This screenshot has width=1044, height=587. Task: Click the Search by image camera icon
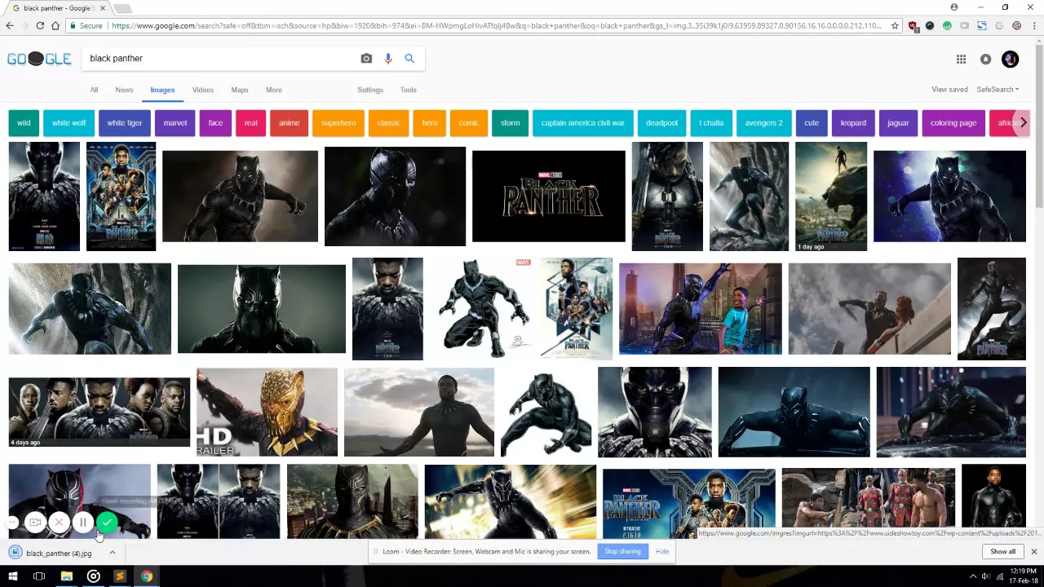pyautogui.click(x=366, y=59)
